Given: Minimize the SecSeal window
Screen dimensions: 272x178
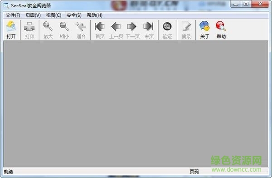Looking at the screenshot, I should 236,4.
